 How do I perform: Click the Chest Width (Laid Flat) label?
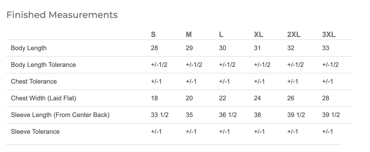[43, 98]
